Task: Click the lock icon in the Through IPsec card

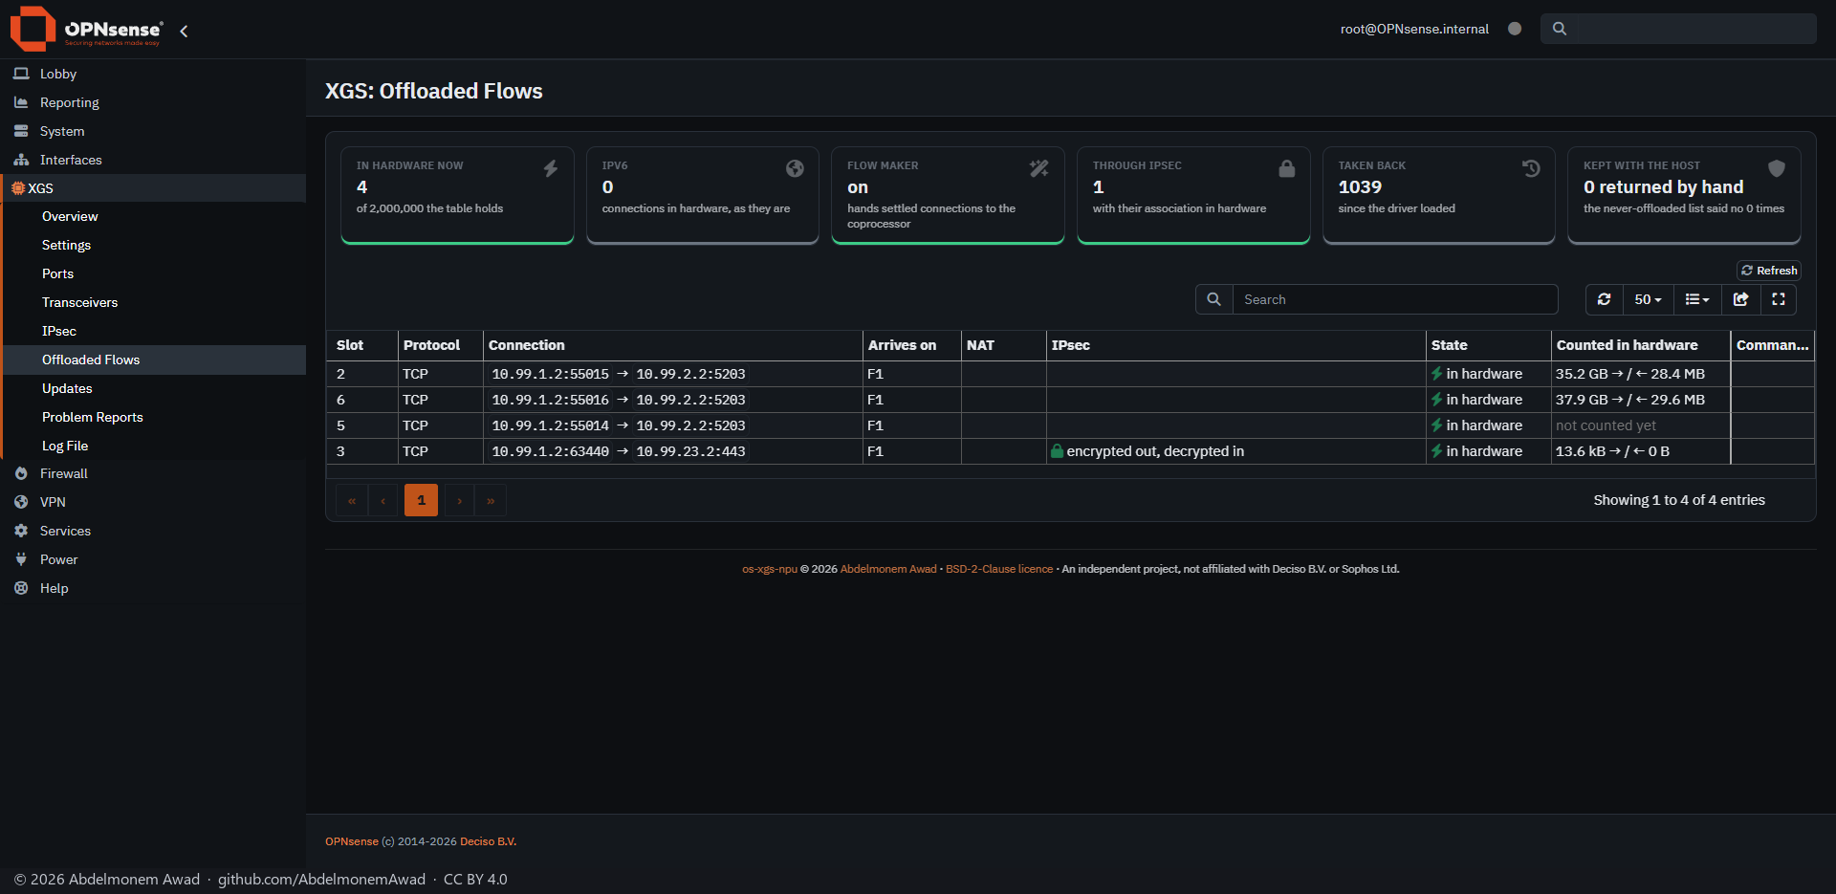Action: pos(1287,168)
